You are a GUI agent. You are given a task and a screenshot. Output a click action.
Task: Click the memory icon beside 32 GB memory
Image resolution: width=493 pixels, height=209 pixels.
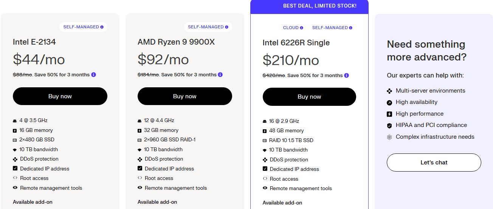(140, 130)
